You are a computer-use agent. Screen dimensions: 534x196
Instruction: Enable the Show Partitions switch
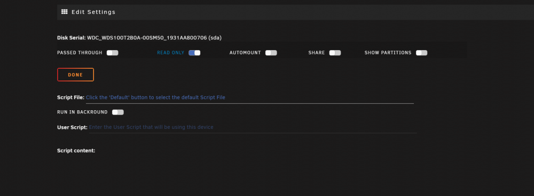pyautogui.click(x=422, y=53)
